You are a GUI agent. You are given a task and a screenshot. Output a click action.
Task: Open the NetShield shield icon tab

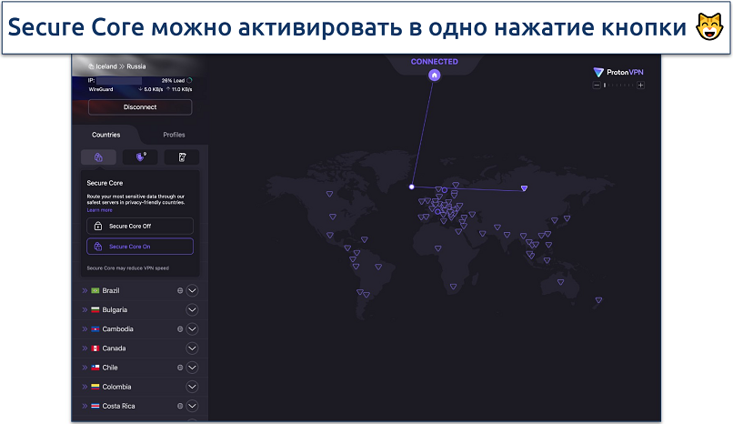coord(140,157)
